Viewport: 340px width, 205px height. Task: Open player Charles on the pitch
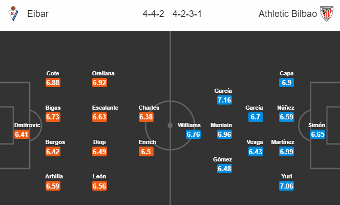click(x=148, y=108)
